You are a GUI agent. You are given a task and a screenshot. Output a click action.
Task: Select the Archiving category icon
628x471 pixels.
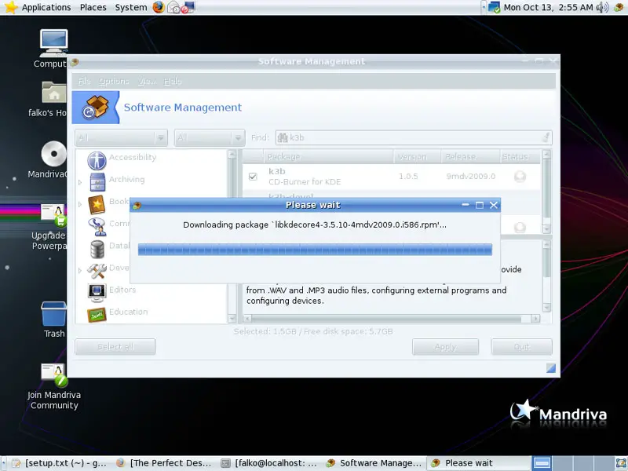[97, 182]
